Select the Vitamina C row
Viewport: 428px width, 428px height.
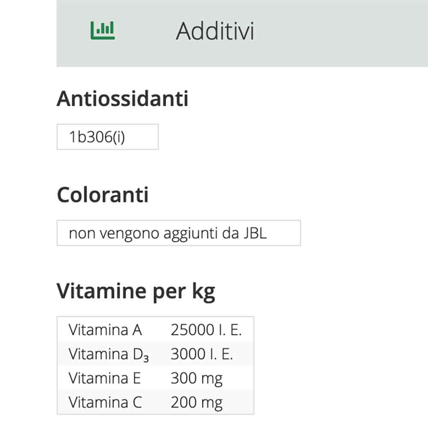click(154, 401)
